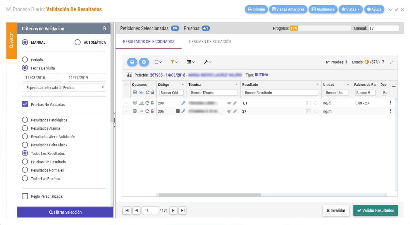Open the Multimedia button

coord(323,9)
